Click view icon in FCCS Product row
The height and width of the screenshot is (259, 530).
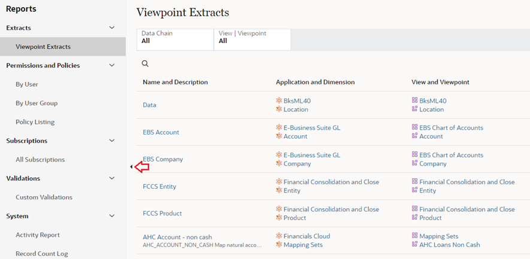[x=414, y=209]
